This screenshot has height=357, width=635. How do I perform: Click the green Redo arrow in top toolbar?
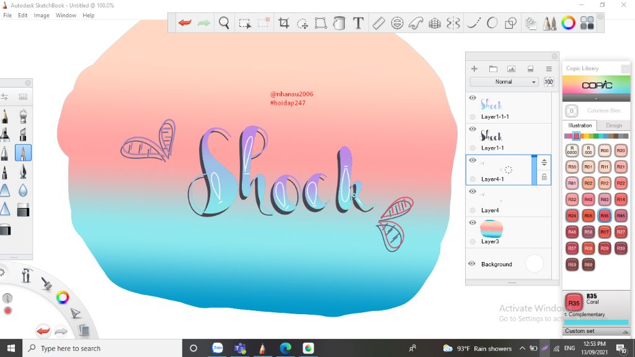coord(203,23)
